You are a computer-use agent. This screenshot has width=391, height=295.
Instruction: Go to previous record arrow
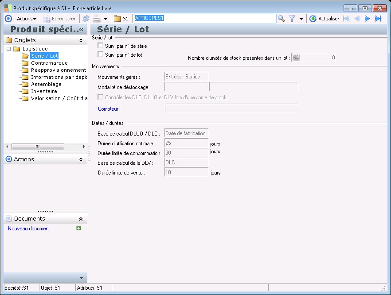(357, 19)
